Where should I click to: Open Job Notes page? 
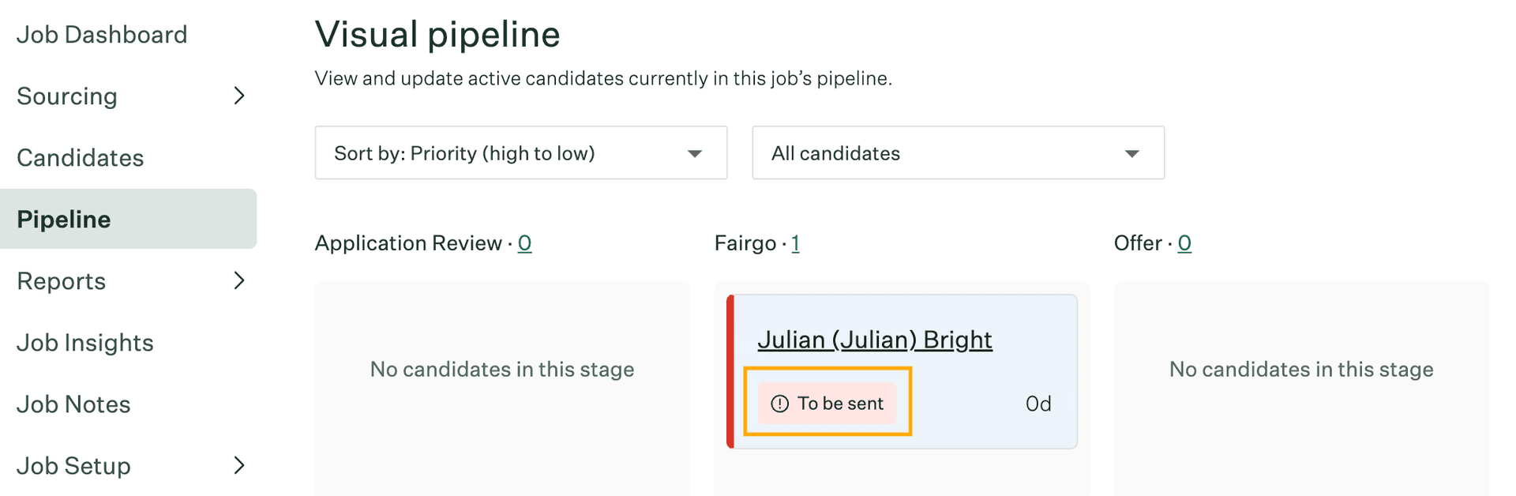coord(73,404)
